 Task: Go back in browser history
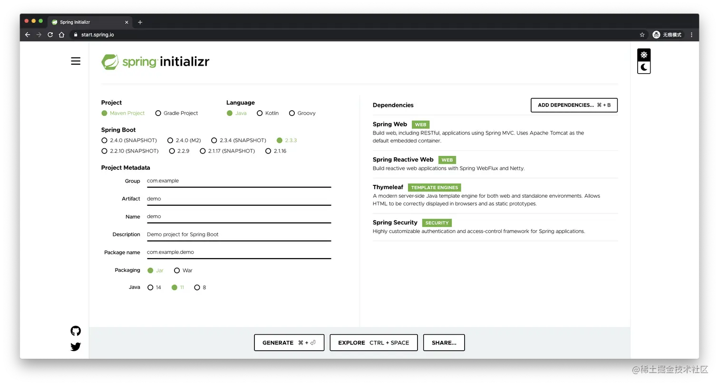[x=28, y=35]
